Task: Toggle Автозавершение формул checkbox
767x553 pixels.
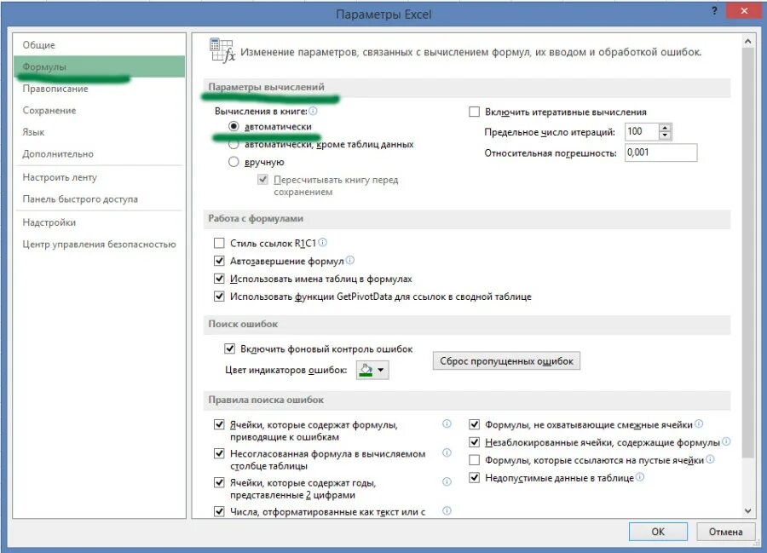Action: pos(219,261)
